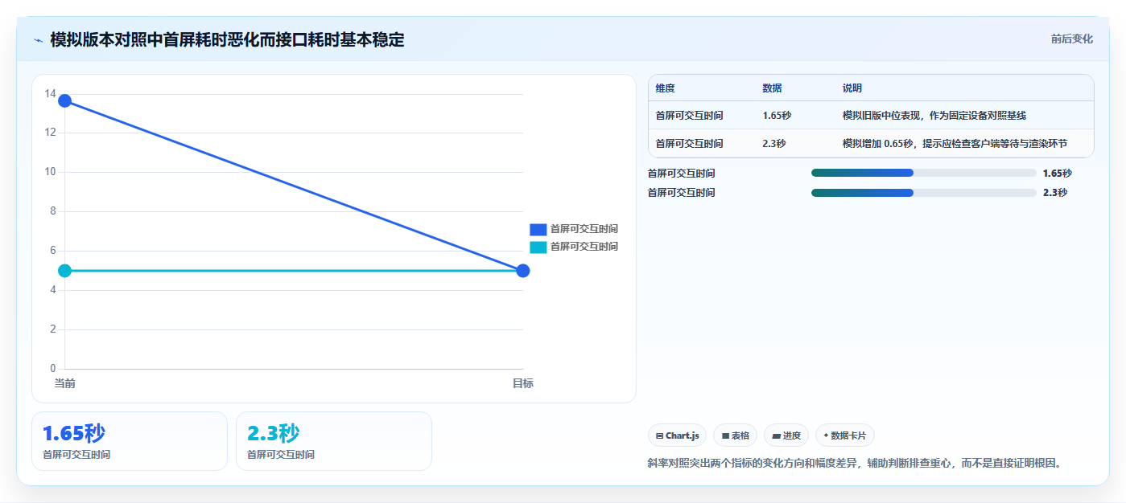Viewport: 1126px width, 503px height.
Task: Click the y-axis tick label 0
Action: 52,369
